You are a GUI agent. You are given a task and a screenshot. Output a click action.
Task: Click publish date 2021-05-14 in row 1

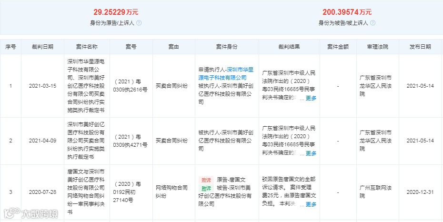[x=420, y=86]
